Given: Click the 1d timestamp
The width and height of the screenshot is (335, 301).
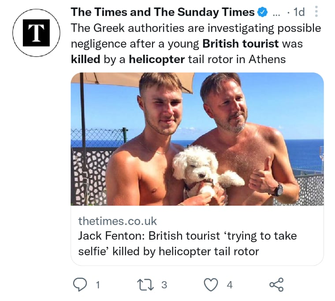Looking at the screenshot, I should click(299, 12).
